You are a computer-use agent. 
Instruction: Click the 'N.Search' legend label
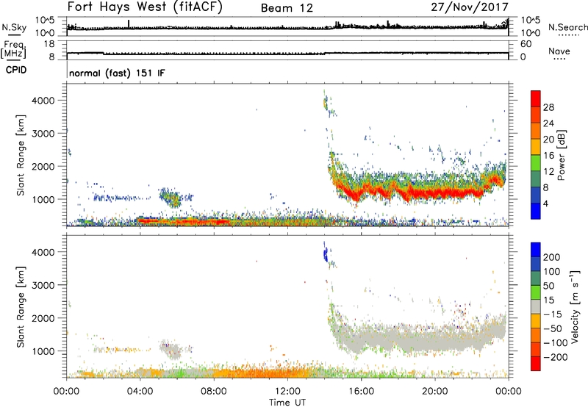coord(567,27)
